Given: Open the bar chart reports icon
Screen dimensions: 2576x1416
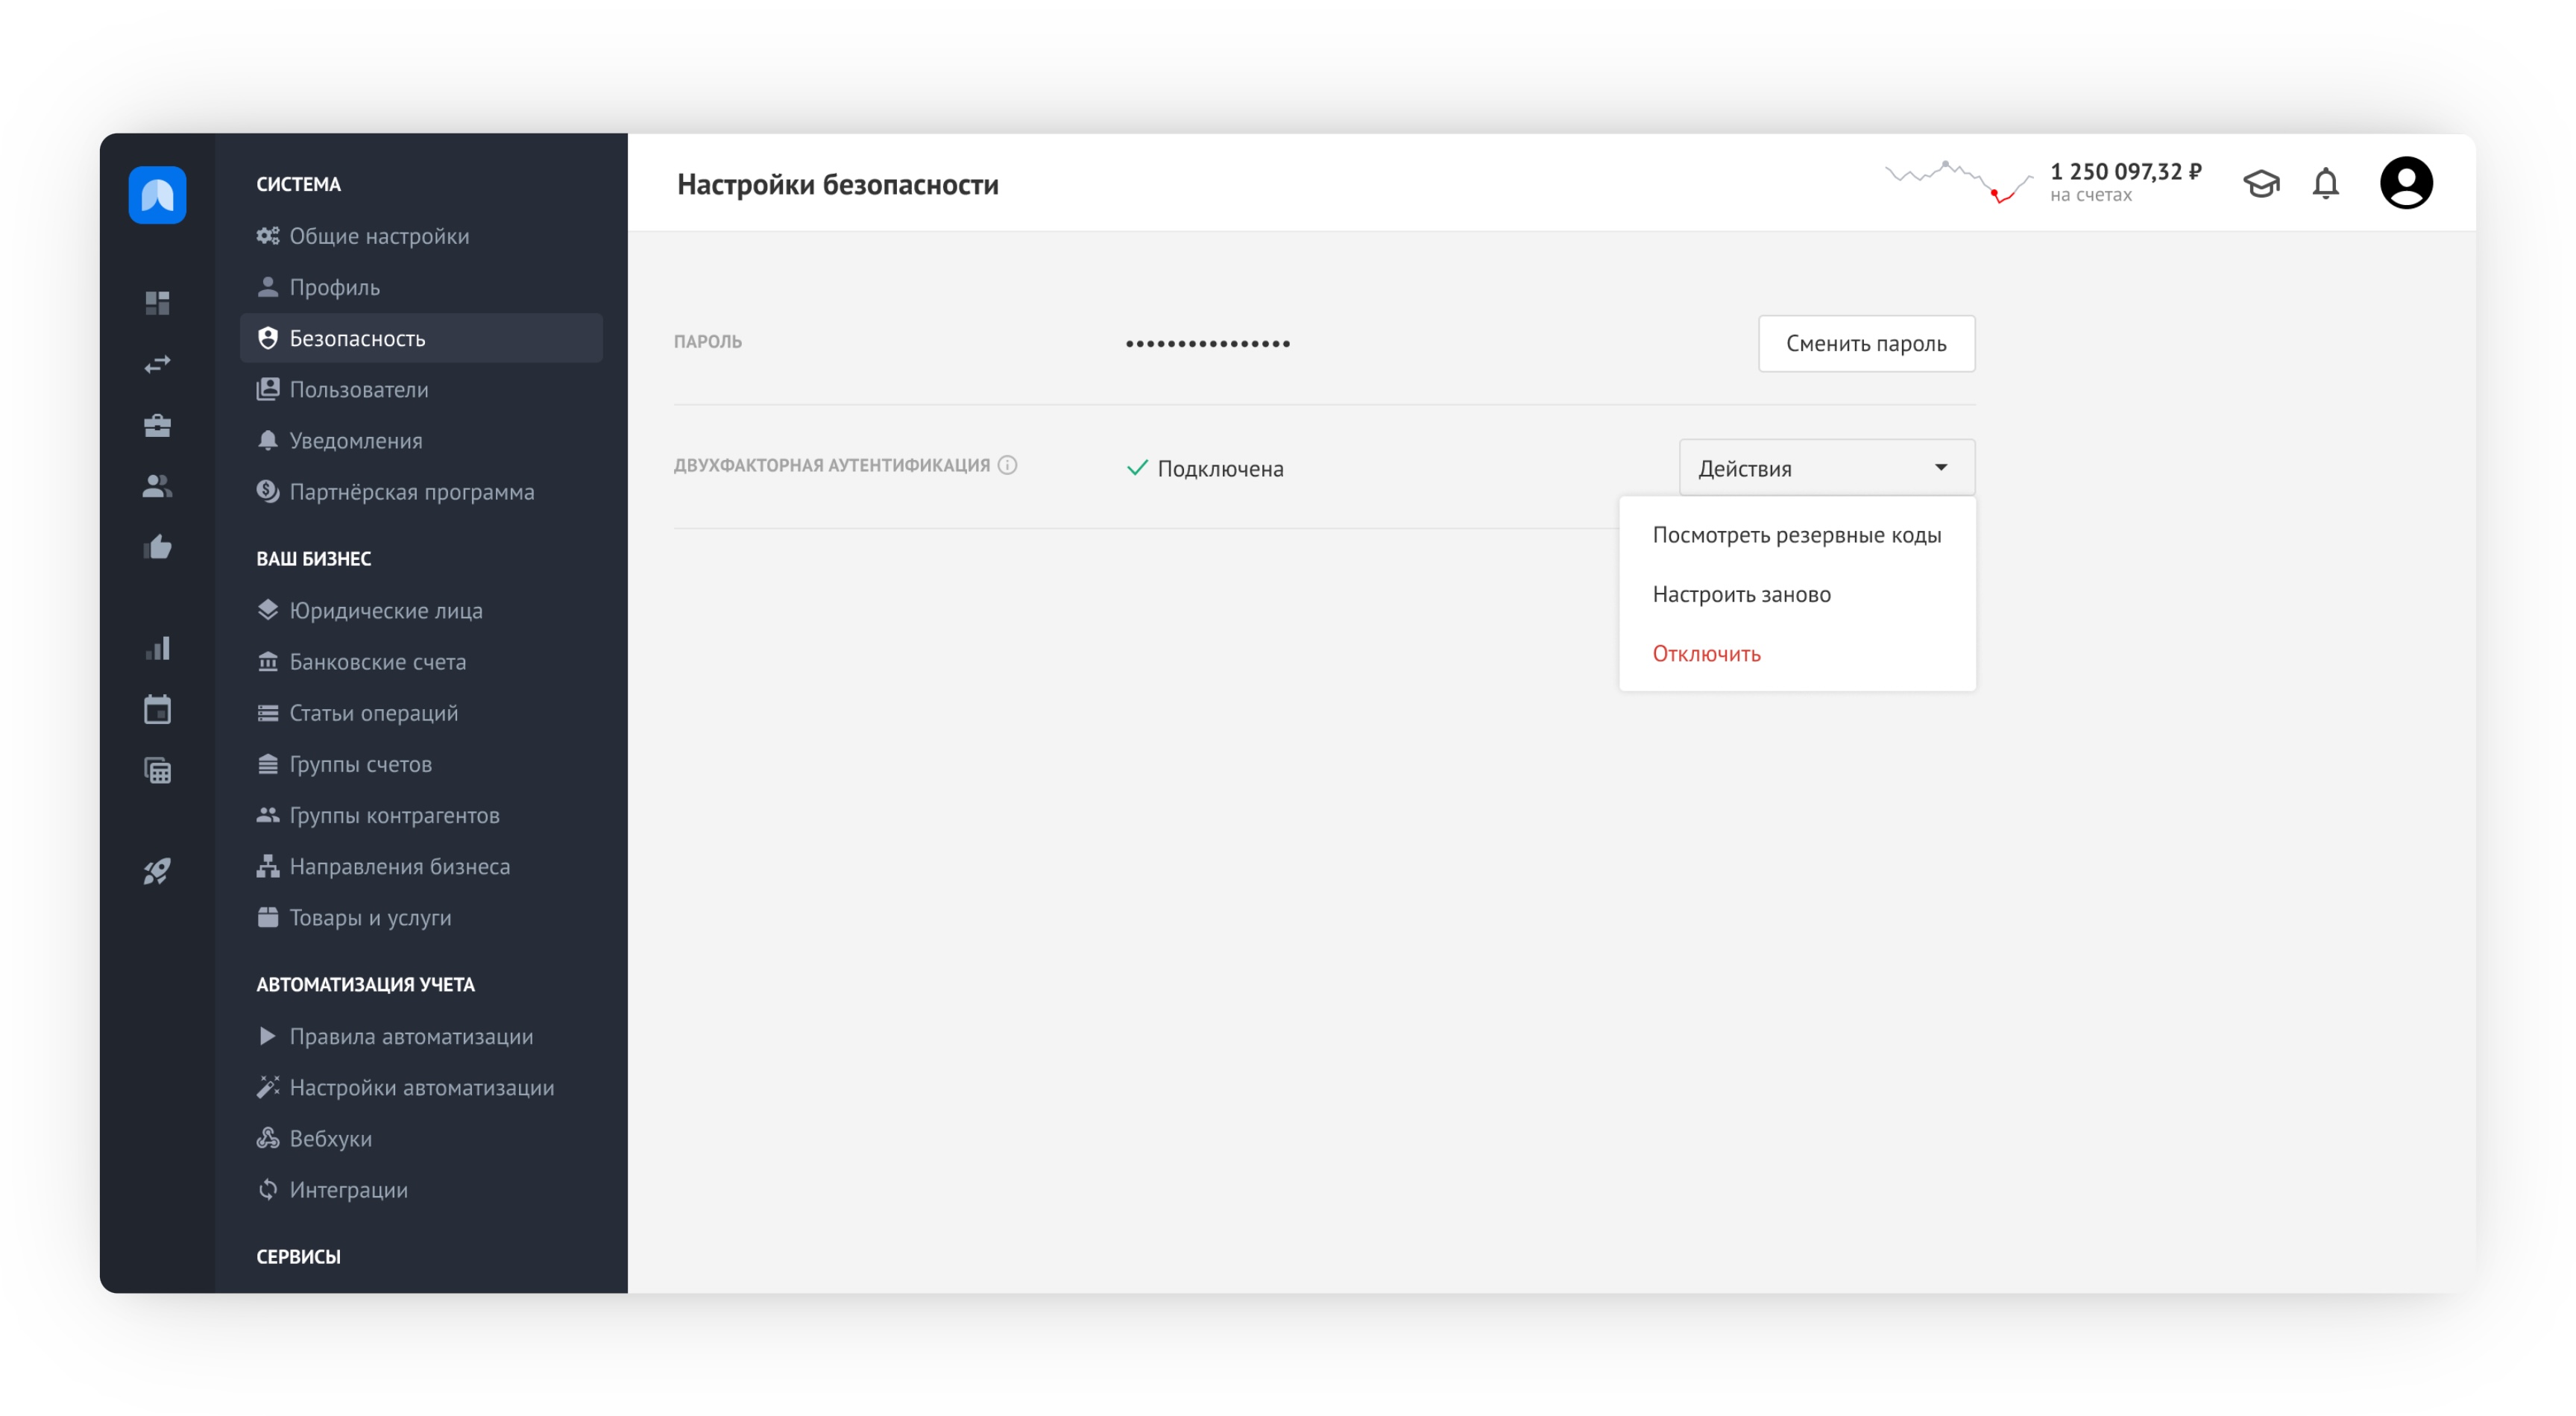Looking at the screenshot, I should click(157, 649).
